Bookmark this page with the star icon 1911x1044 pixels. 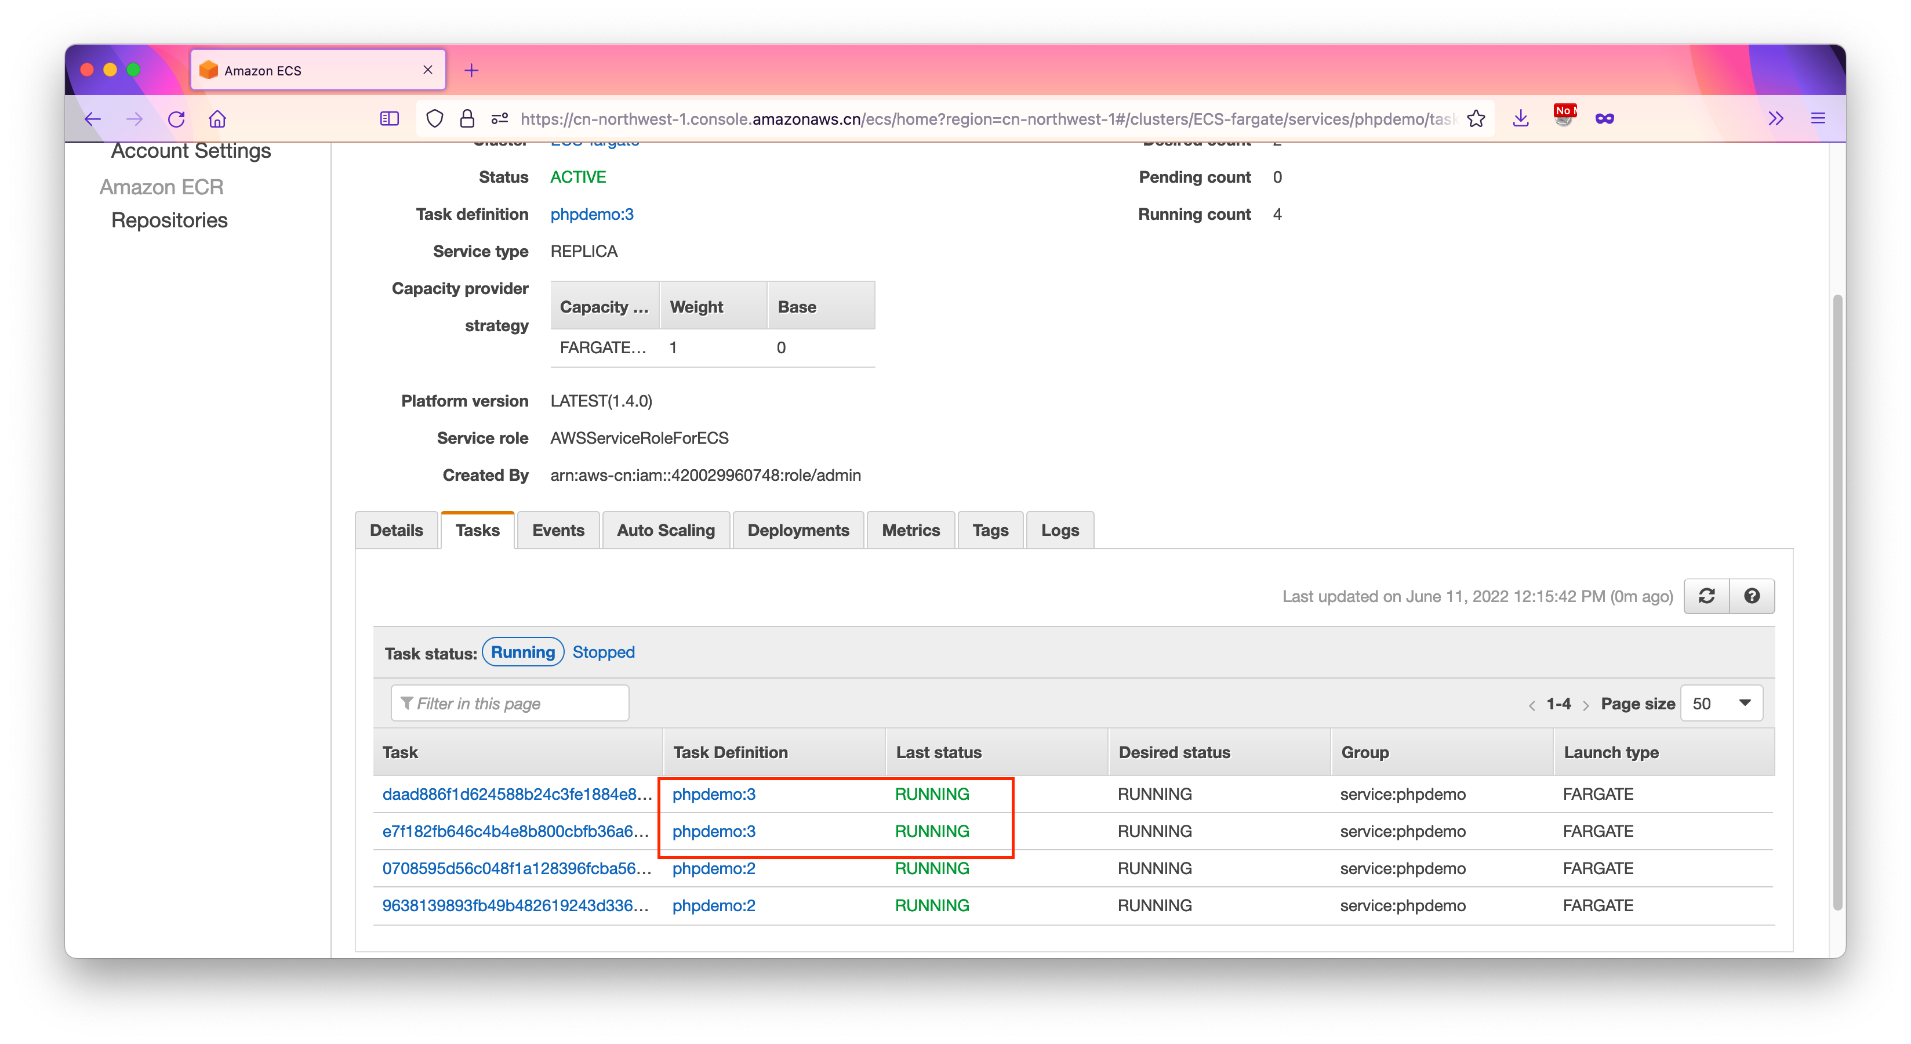click(x=1476, y=119)
